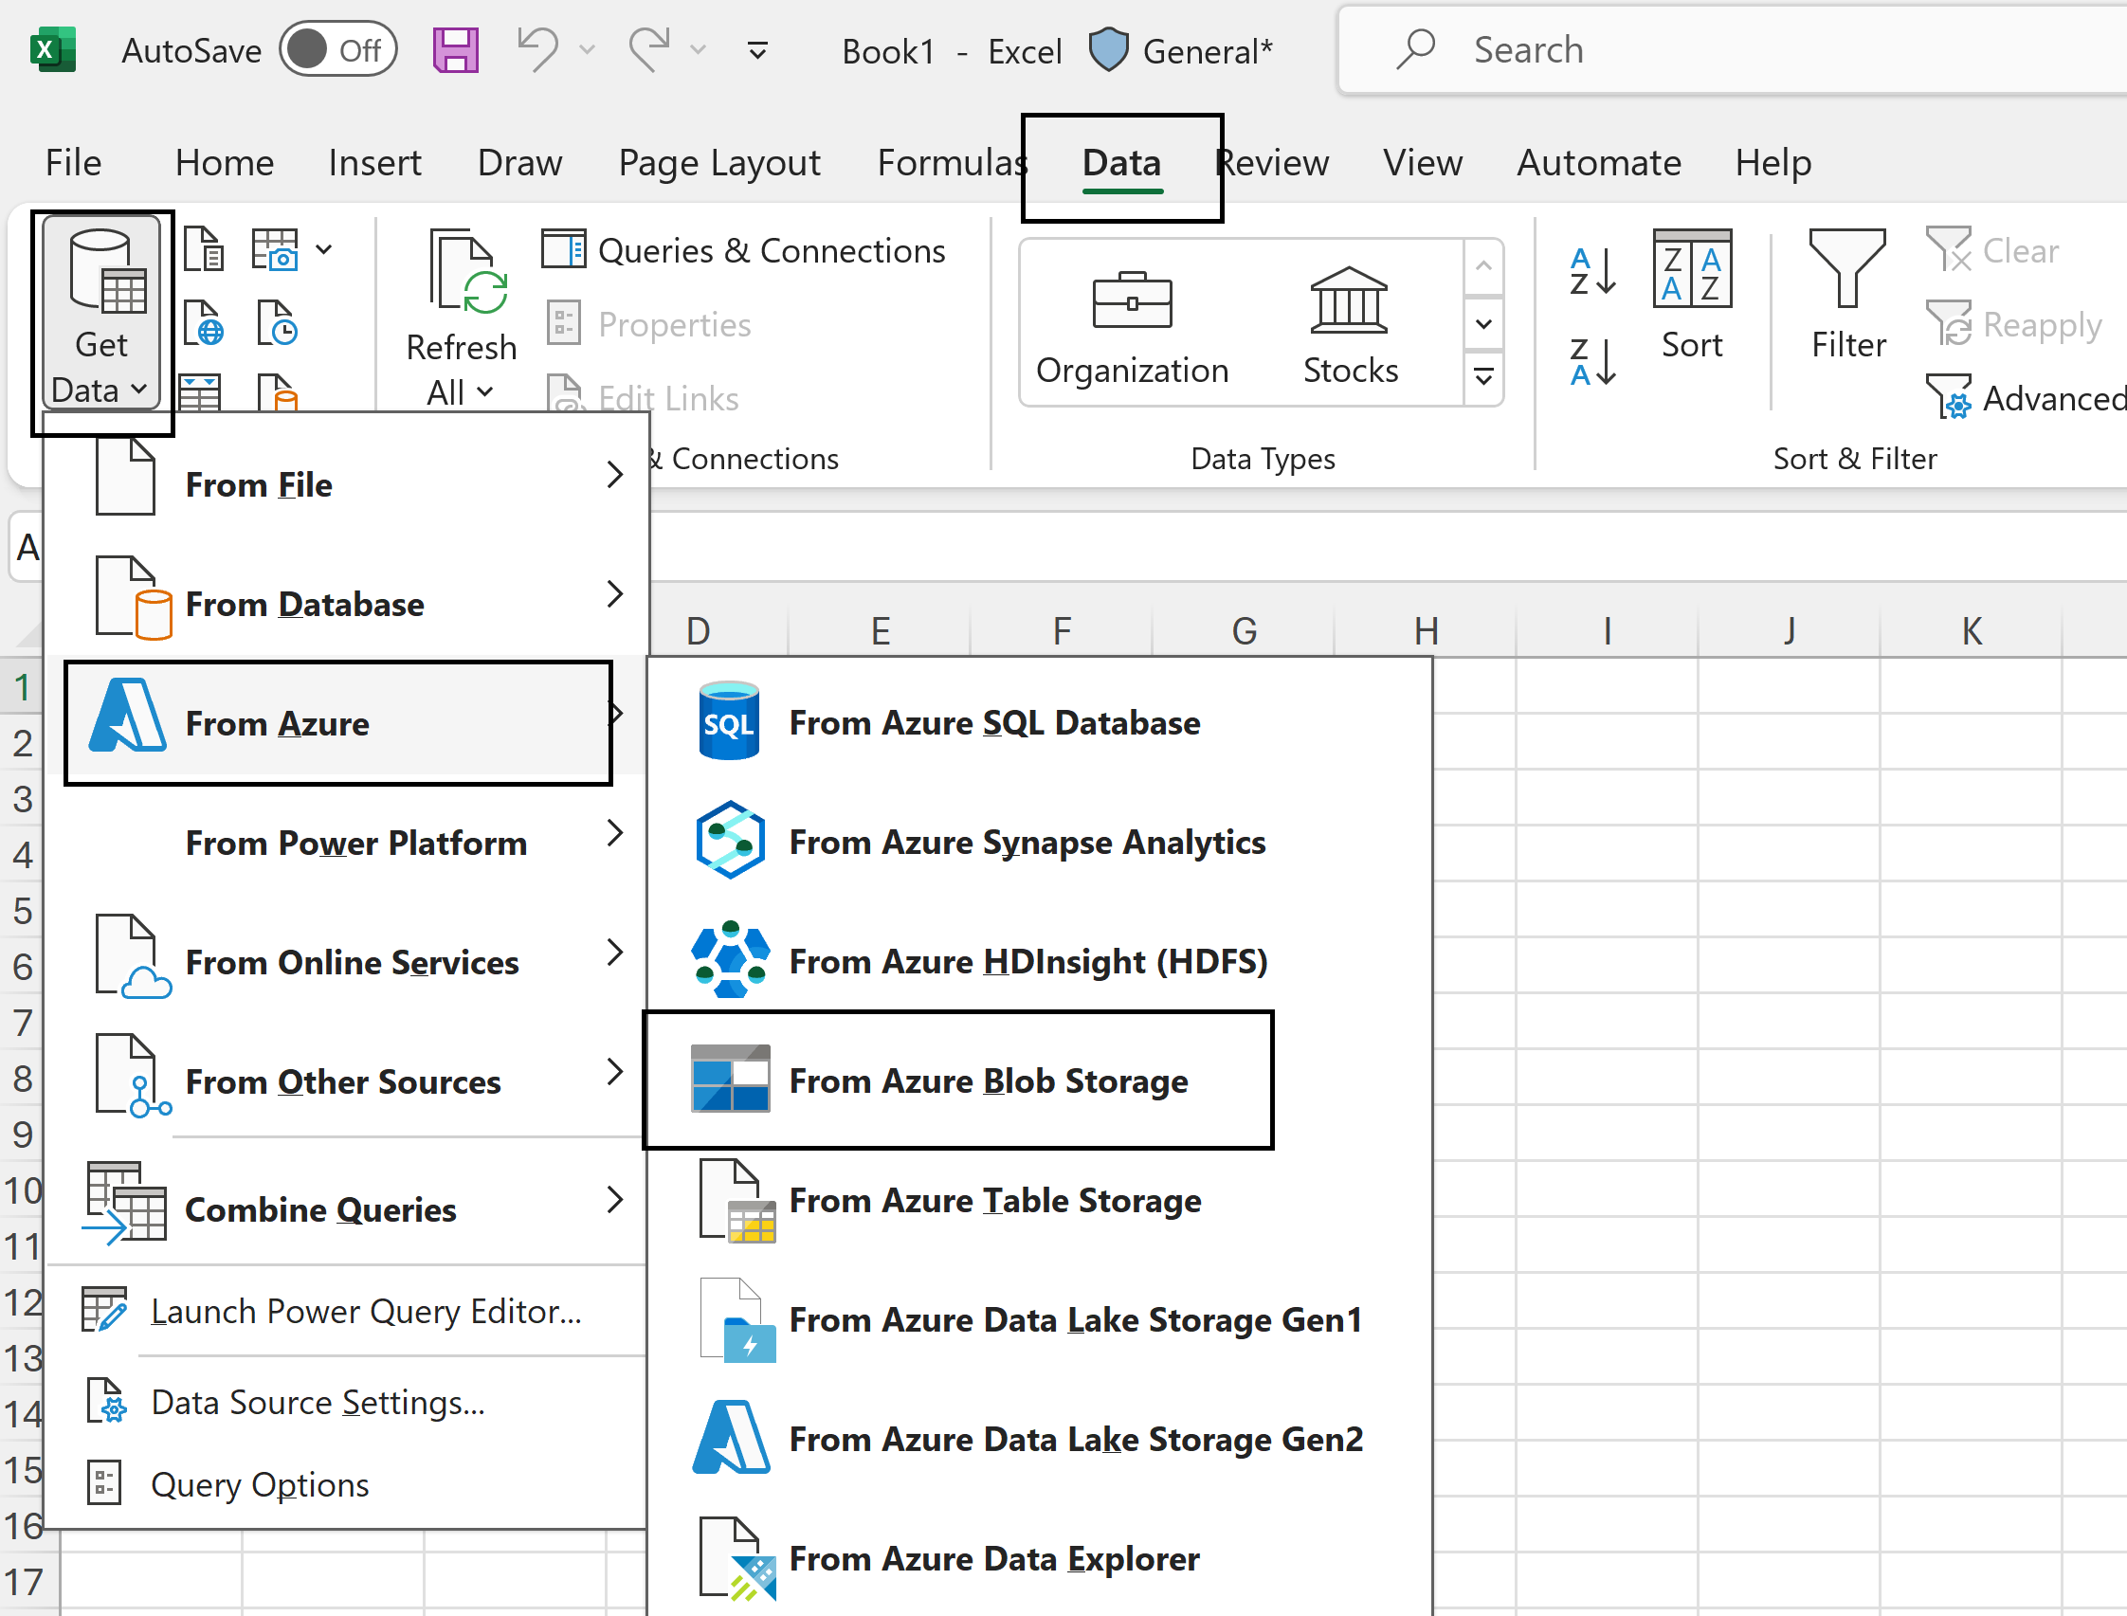Open the View tab
The image size is (2127, 1616).
coord(1422,163)
